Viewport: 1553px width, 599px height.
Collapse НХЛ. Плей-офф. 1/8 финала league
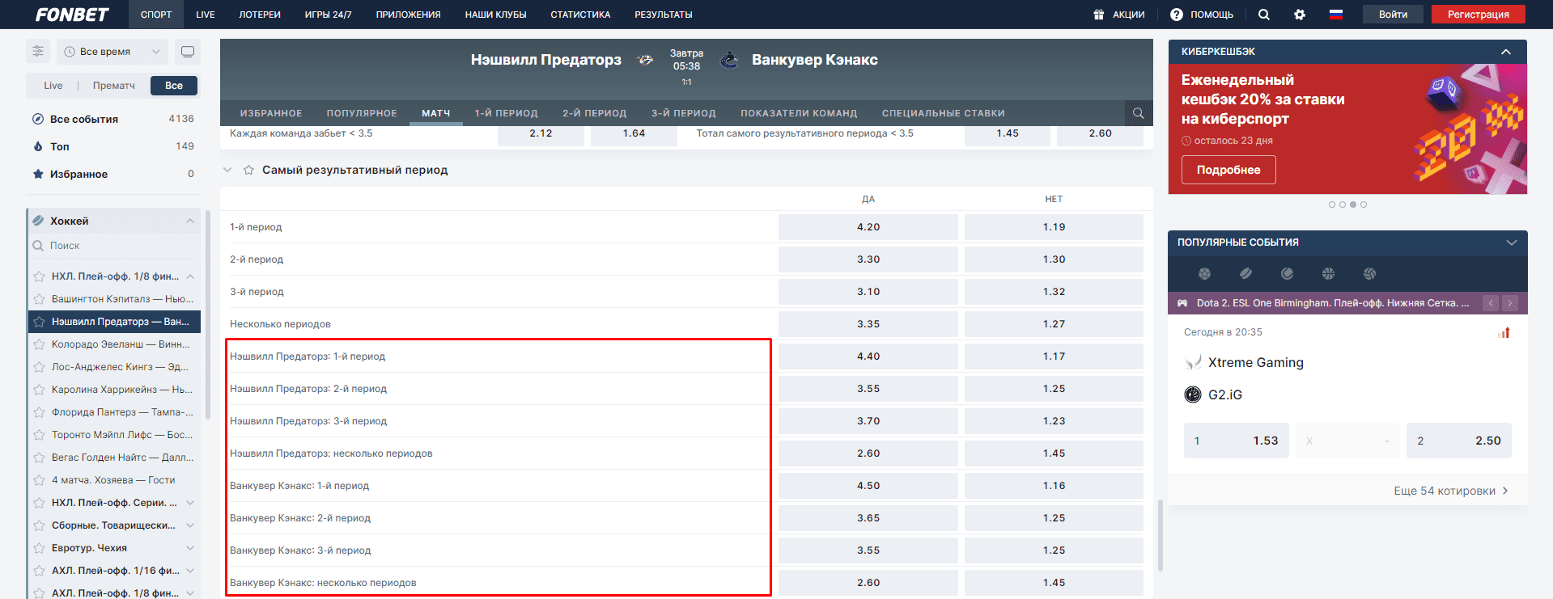coord(190,276)
